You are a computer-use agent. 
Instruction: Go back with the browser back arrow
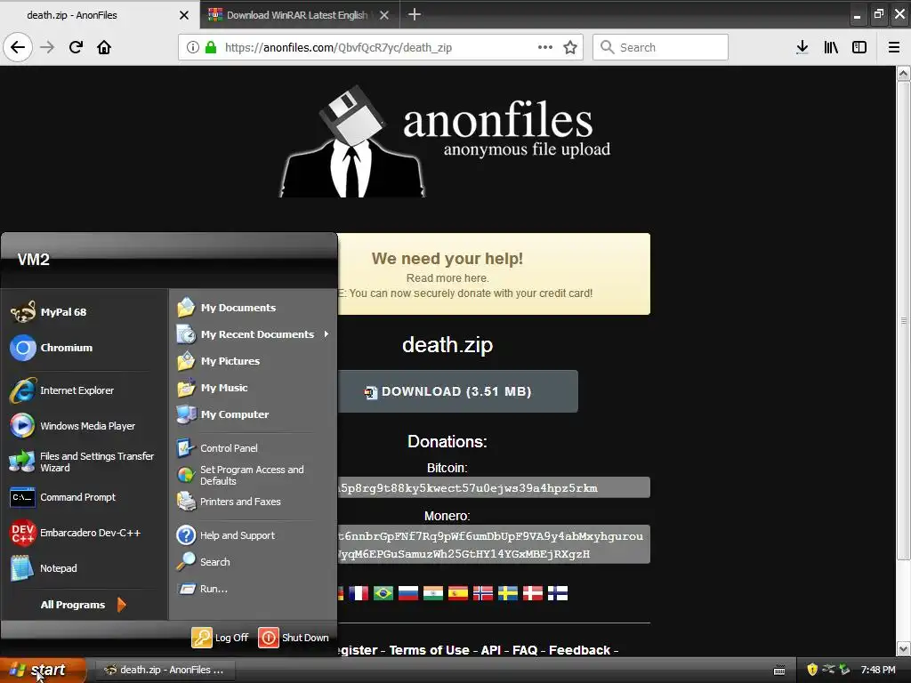click(x=18, y=47)
